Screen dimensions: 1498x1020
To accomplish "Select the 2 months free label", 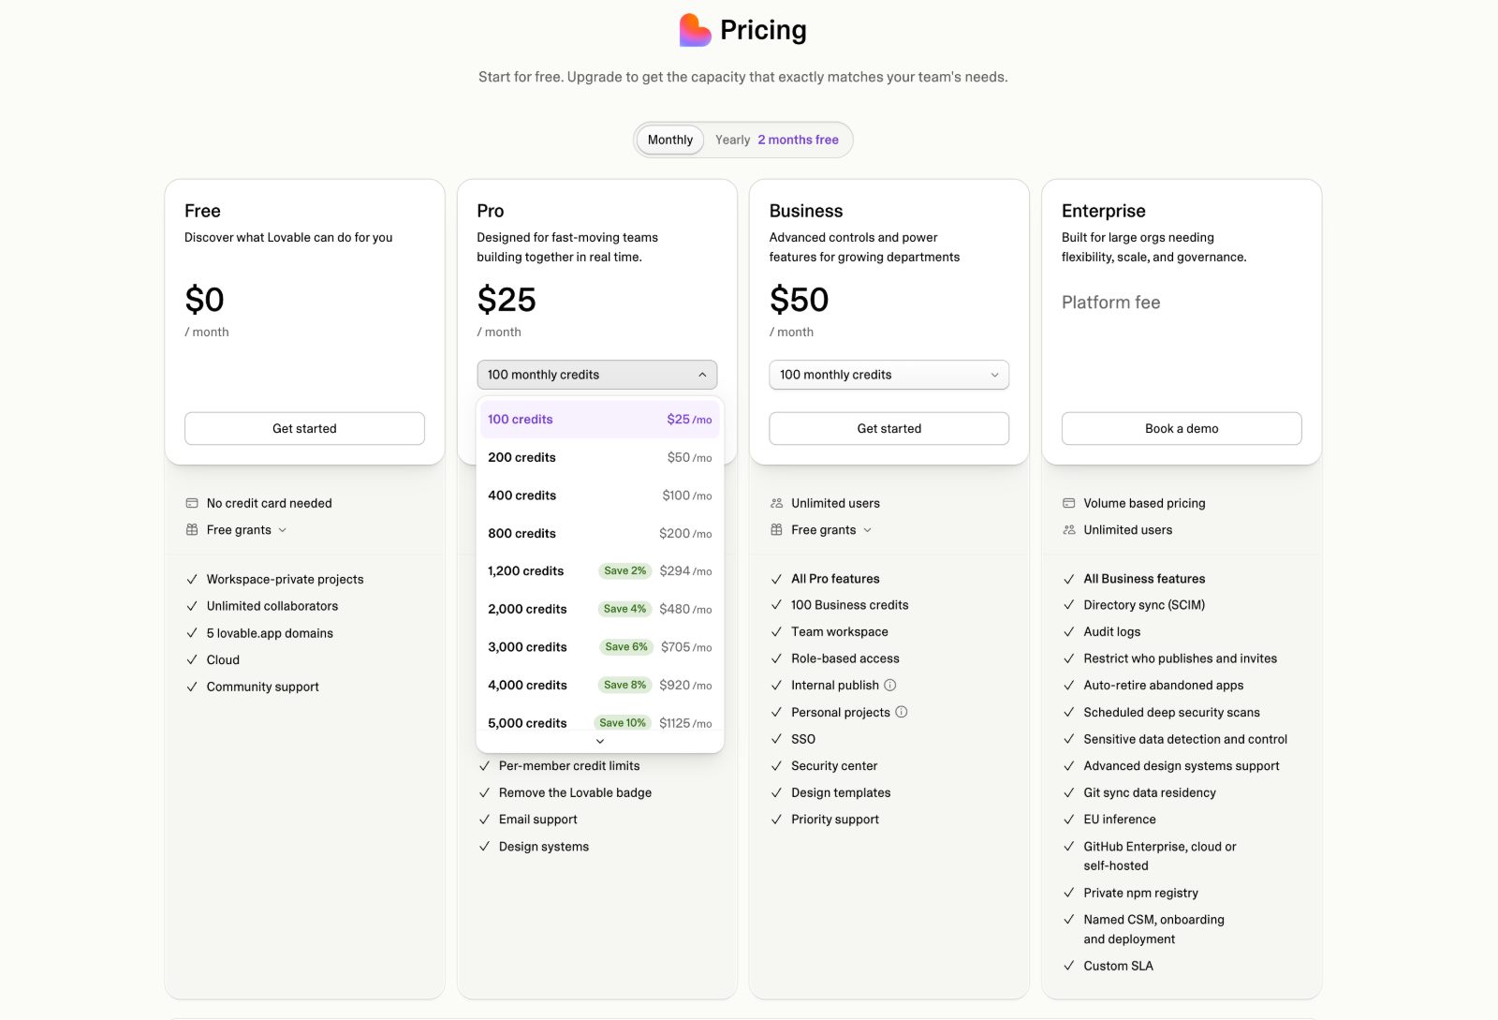I will (798, 140).
